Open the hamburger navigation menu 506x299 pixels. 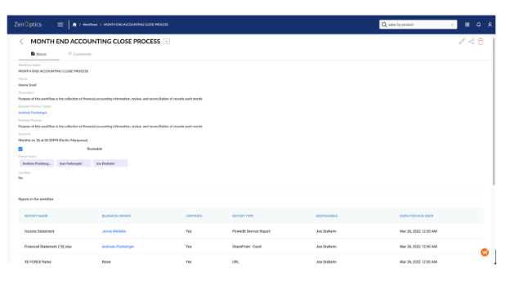click(x=60, y=25)
